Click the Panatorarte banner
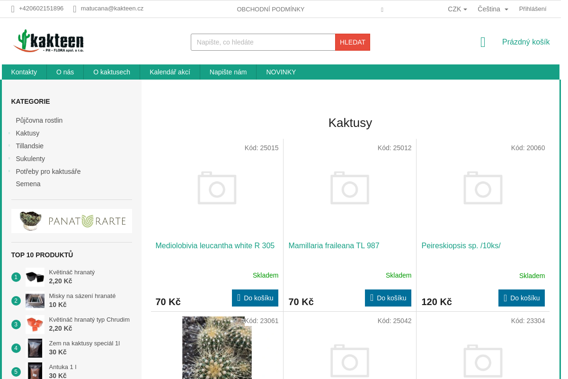Screen dimensions: 568x379 71,221
